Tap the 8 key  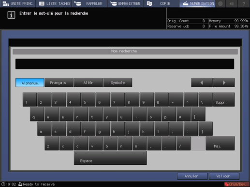click(x=132, y=99)
